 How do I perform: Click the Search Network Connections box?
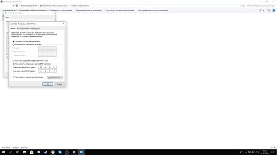click(x=260, y=6)
